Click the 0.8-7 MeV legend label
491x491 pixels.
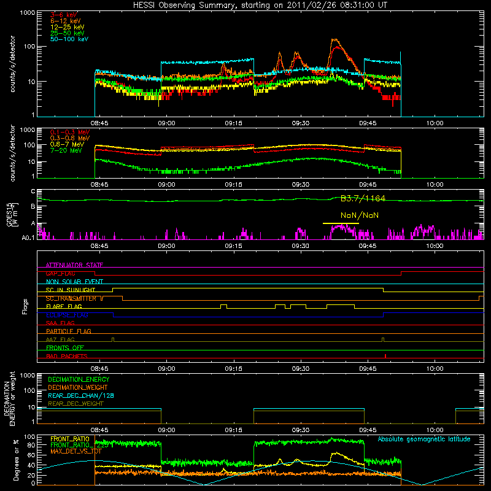point(67,144)
